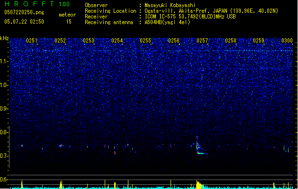Click the 0256 time marker

pos(174,41)
